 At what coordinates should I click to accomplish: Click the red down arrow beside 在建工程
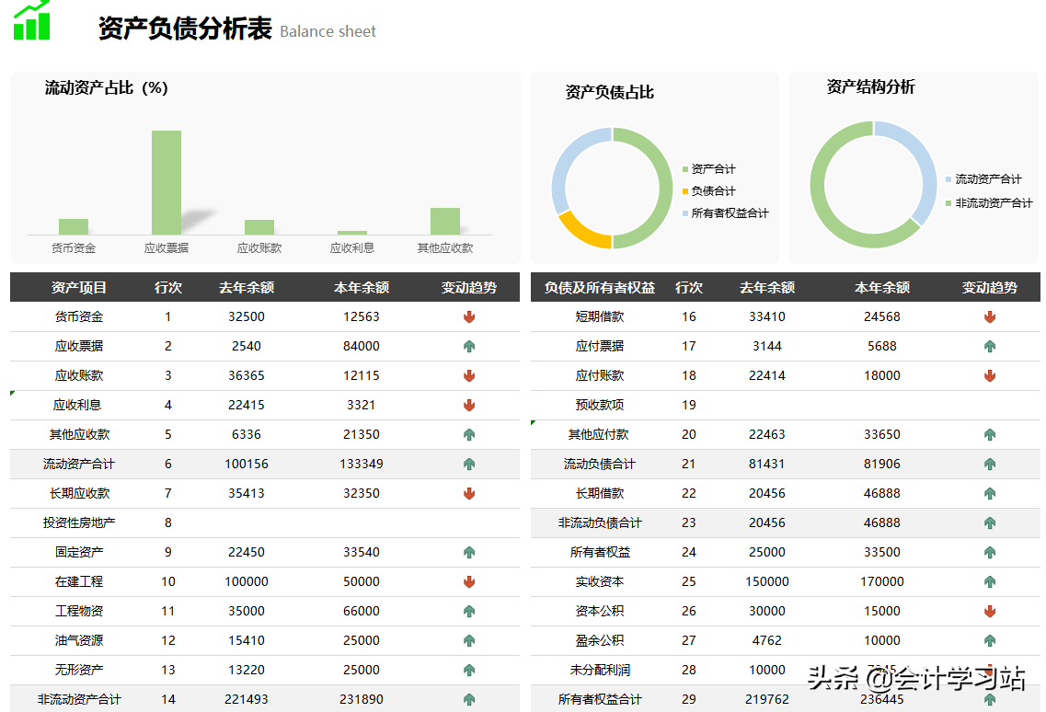point(469,581)
